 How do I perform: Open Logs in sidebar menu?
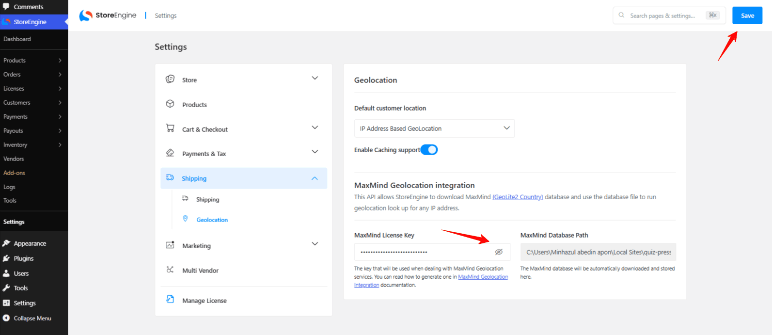coord(9,187)
